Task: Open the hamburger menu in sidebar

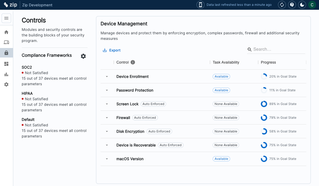Action: click(x=6, y=18)
